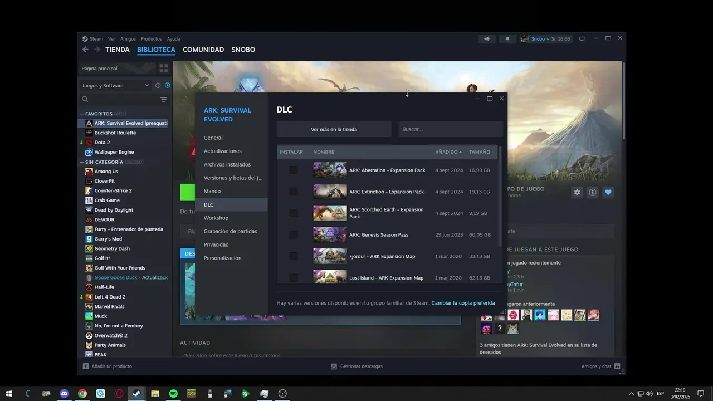Sort DLC by TAMAÑO column
The image size is (713, 401).
480,152
